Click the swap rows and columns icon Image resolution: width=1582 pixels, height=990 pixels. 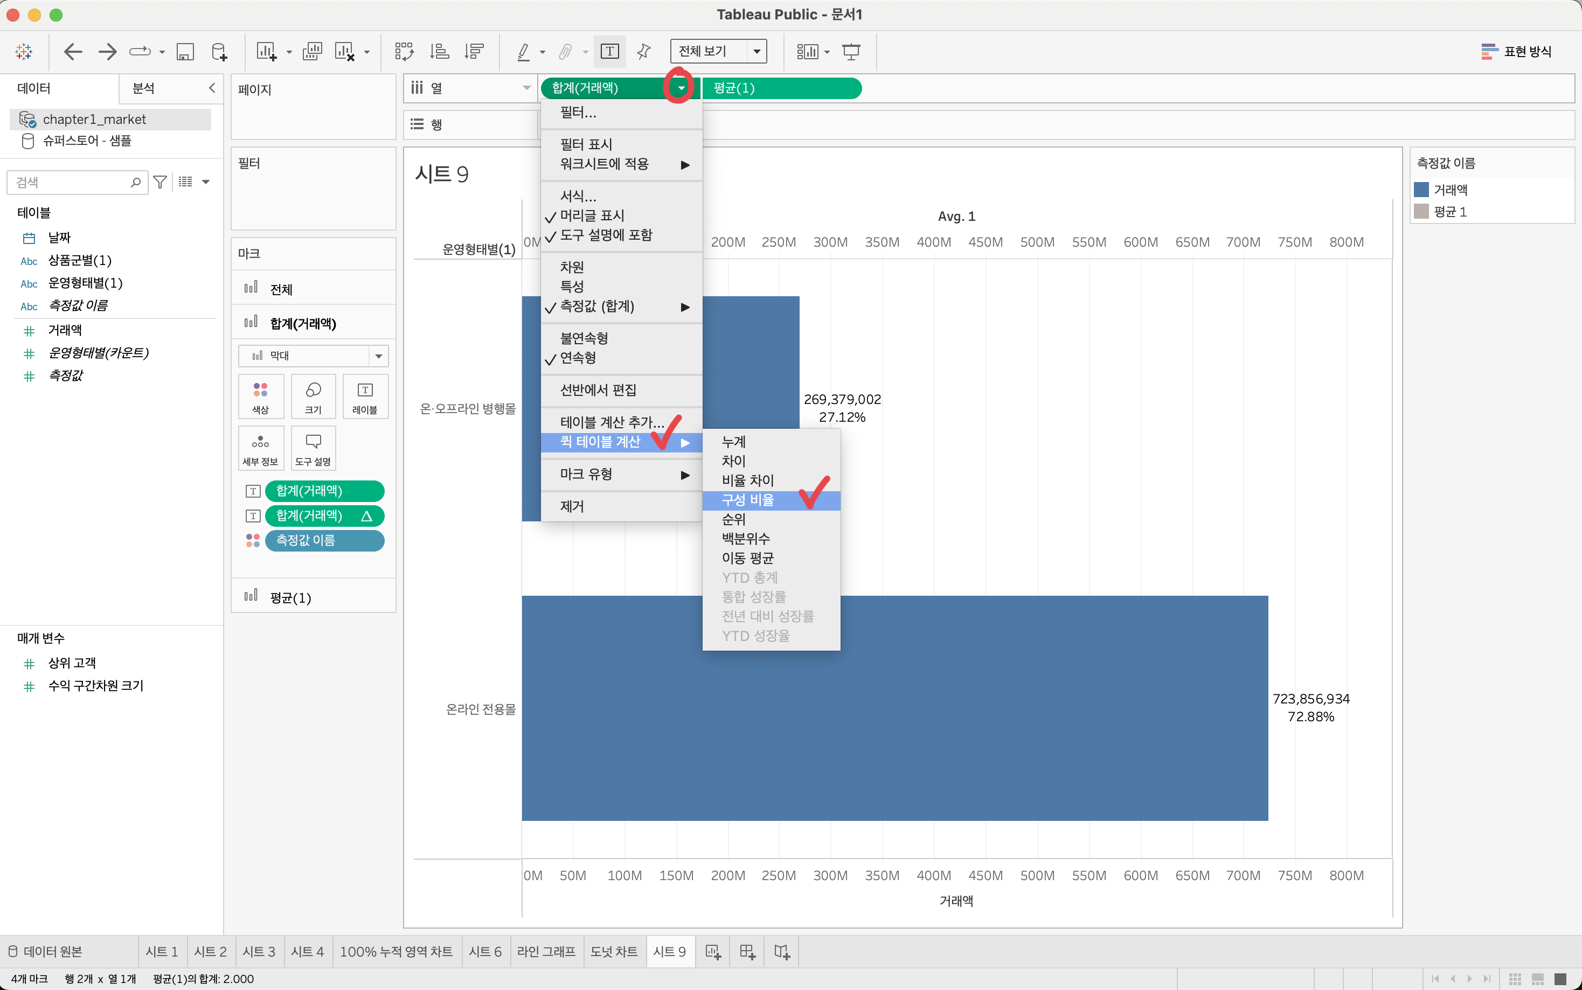pyautogui.click(x=404, y=51)
